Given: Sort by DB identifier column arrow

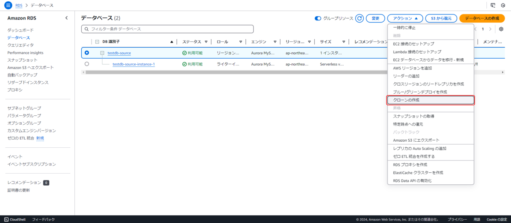Looking at the screenshot, I should tap(172, 42).
